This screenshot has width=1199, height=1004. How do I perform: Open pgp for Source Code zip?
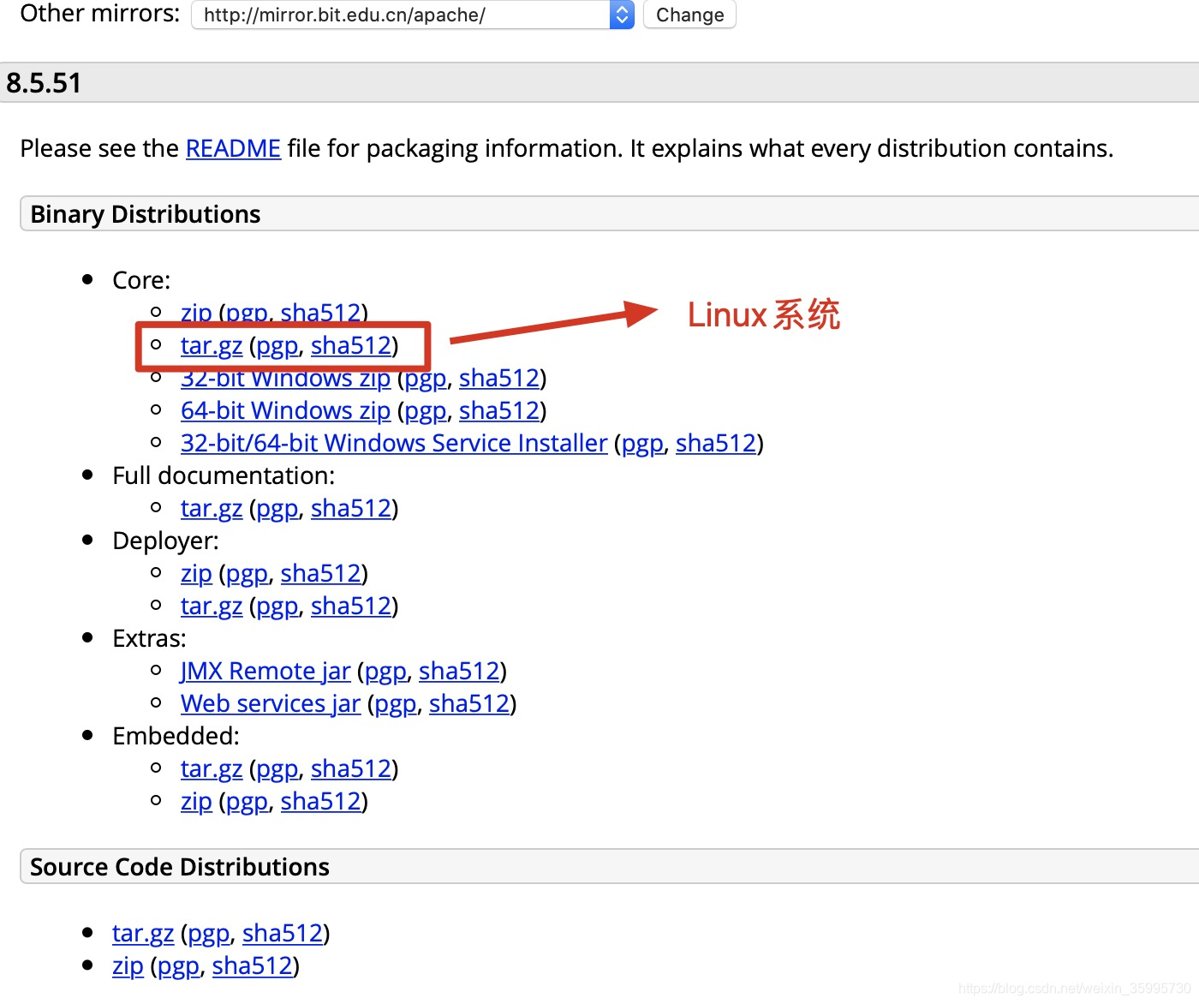point(179,966)
